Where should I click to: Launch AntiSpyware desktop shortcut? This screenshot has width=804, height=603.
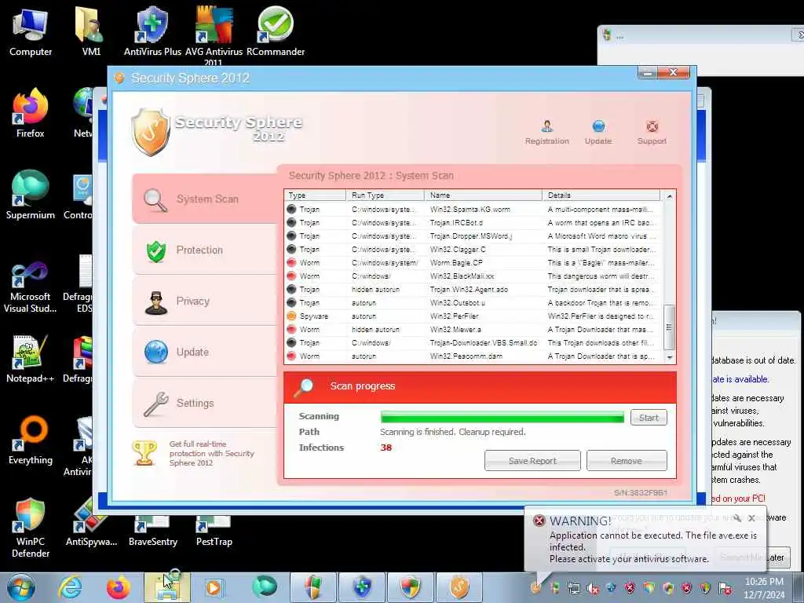pyautogui.click(x=91, y=524)
